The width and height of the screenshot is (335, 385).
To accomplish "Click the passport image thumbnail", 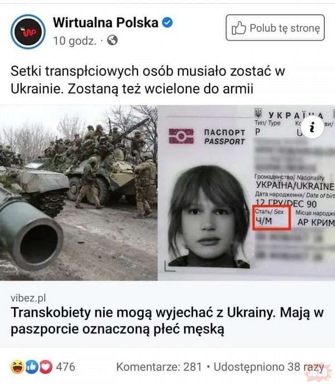I will click(246, 193).
